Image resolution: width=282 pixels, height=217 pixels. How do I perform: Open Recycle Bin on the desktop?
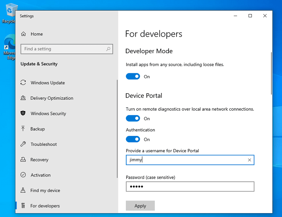tap(10, 13)
